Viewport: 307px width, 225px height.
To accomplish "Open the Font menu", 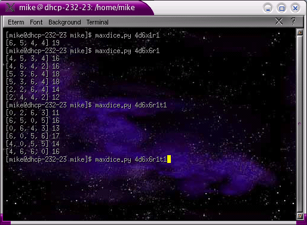I will point(36,22).
